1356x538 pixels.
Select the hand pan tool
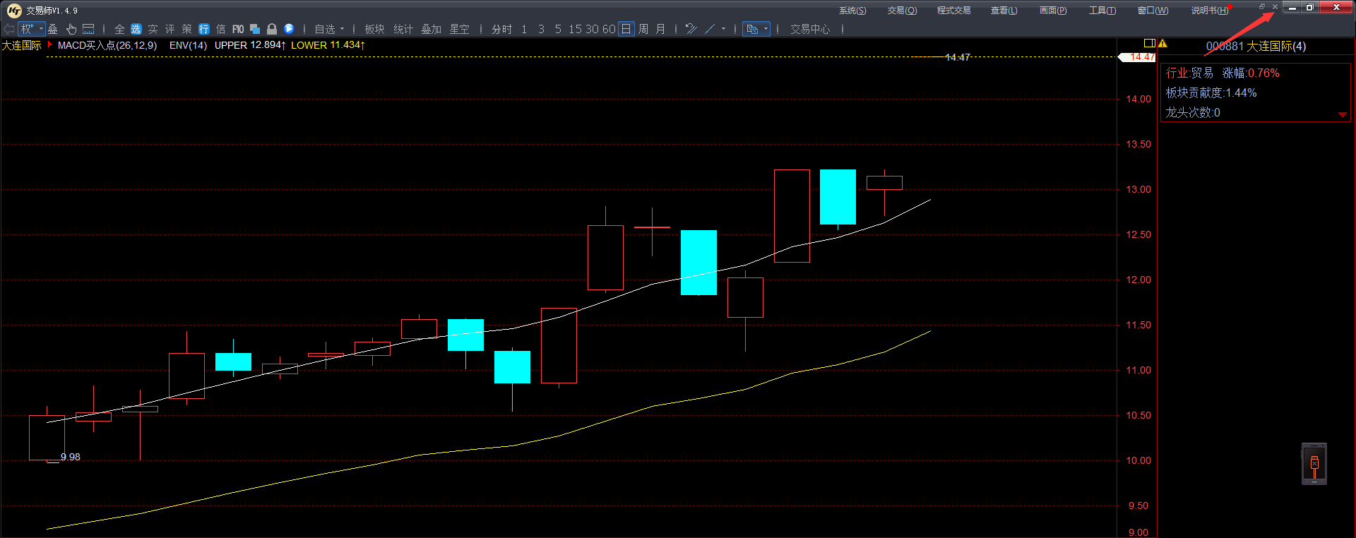pos(71,29)
